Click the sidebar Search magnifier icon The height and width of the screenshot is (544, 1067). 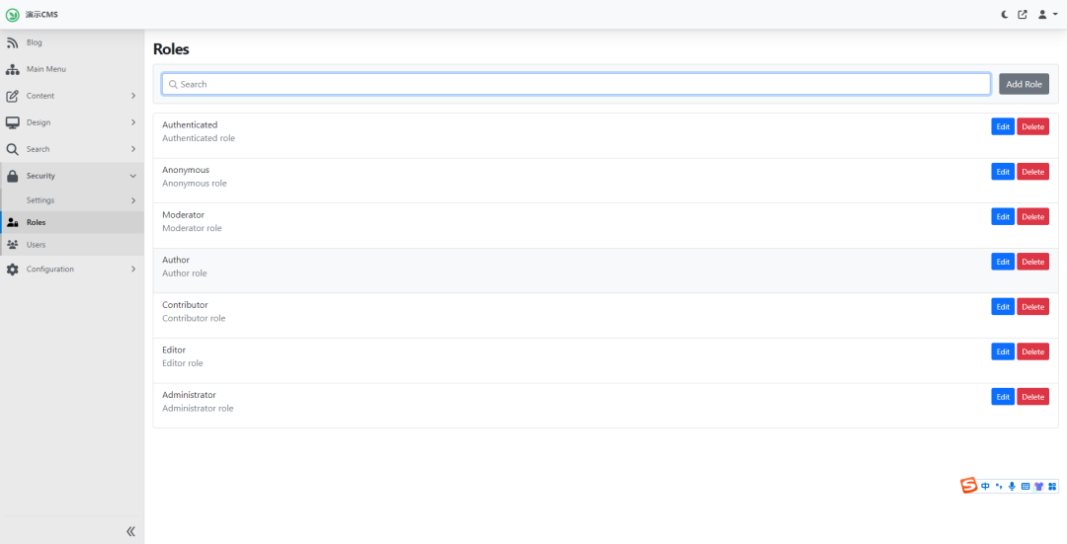12,149
